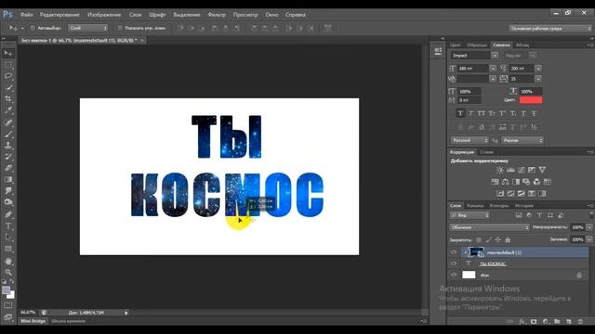
Task: Open the Шкала времени timeline tab
Action: [68, 321]
